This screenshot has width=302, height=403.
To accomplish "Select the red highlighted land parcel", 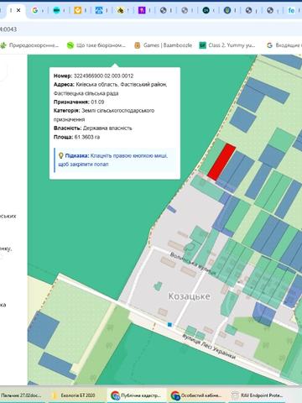I will 221,162.
